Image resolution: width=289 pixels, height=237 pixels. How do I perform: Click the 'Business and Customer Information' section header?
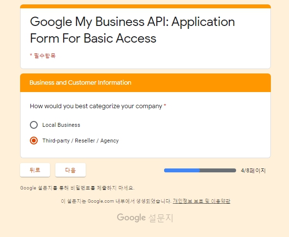80,83
